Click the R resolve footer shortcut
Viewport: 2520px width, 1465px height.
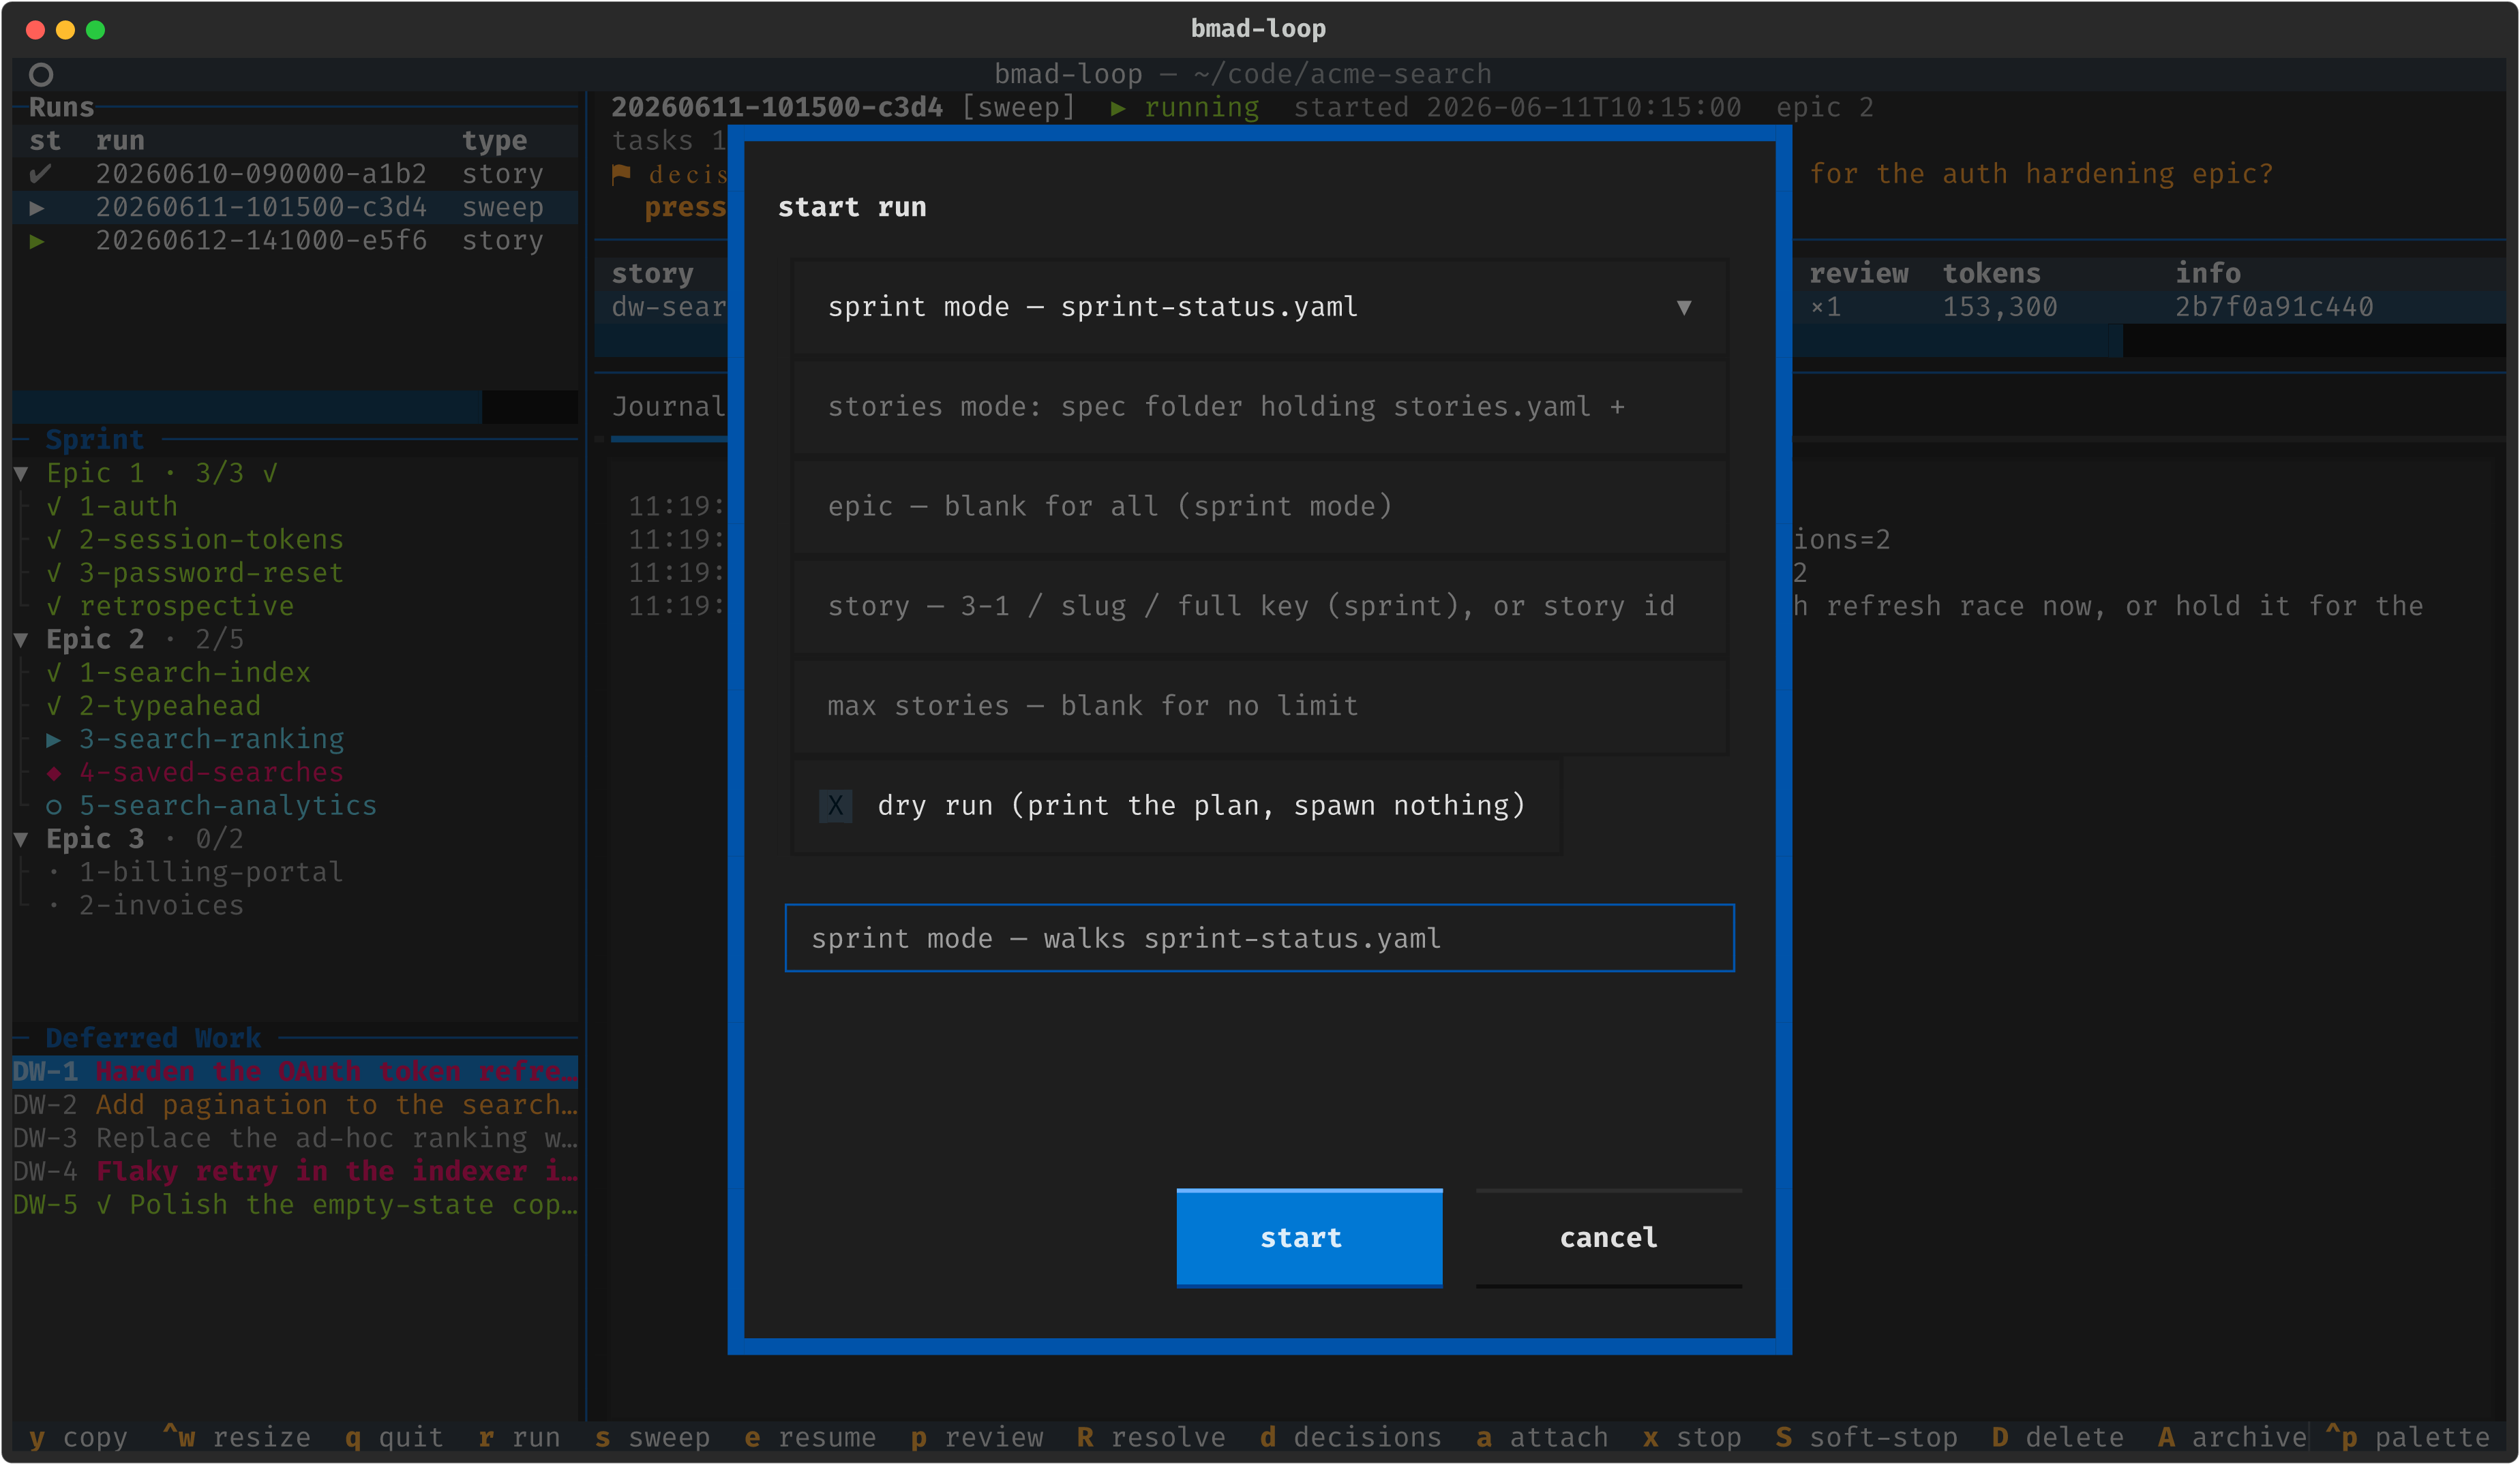(x=1151, y=1438)
